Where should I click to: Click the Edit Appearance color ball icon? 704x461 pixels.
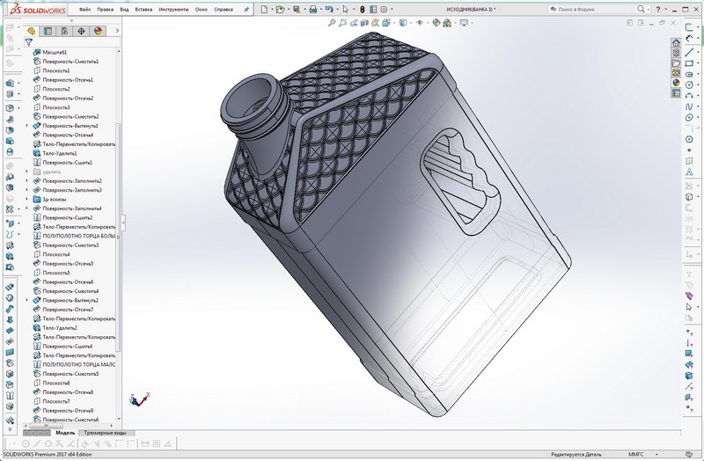(x=436, y=23)
